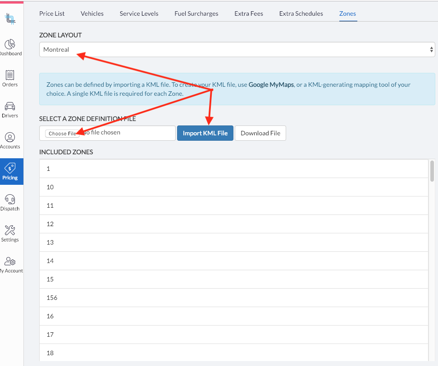This screenshot has width=438, height=366.
Task: Select the Pricing tag icon
Action: [x=10, y=168]
